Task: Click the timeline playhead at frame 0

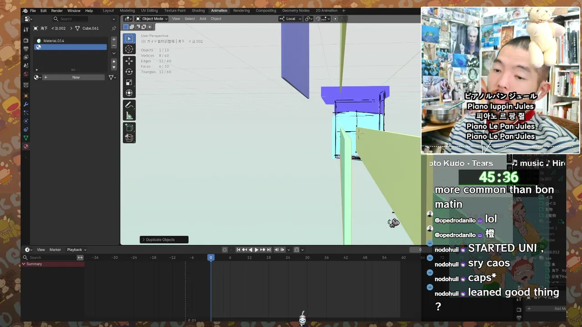Action: tap(211, 258)
